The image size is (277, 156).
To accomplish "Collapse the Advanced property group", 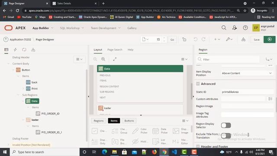I will [x=198, y=84].
